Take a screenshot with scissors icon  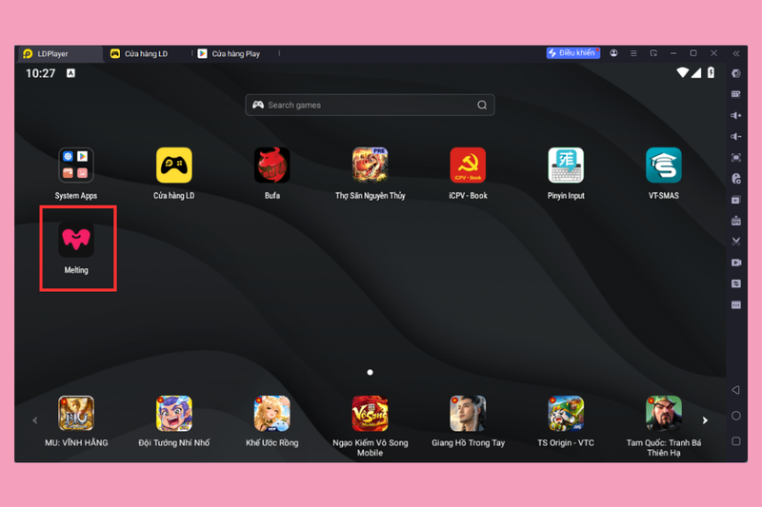tap(735, 241)
